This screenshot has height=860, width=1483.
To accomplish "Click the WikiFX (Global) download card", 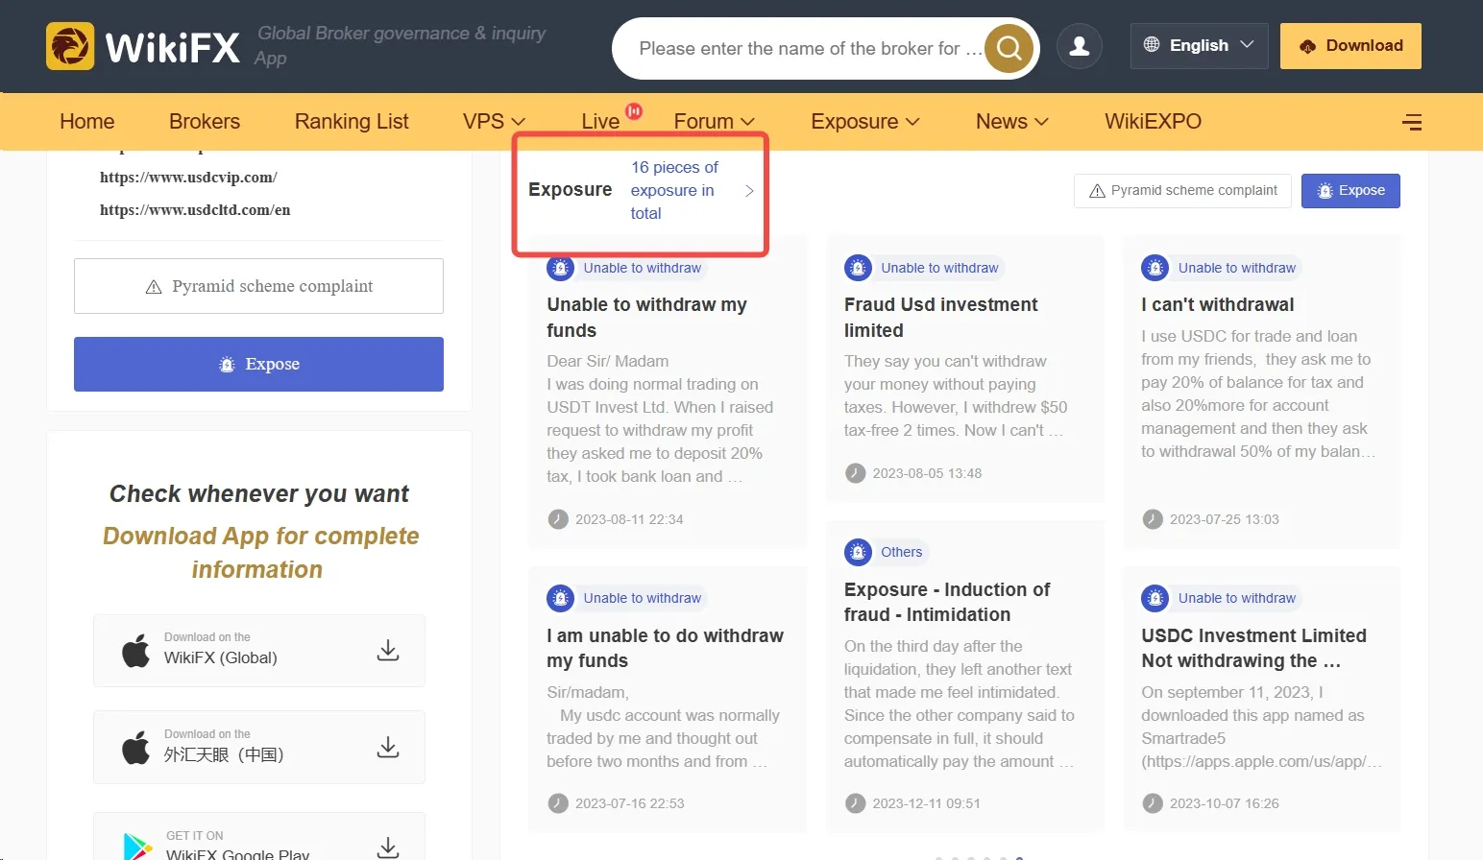I will click(259, 651).
